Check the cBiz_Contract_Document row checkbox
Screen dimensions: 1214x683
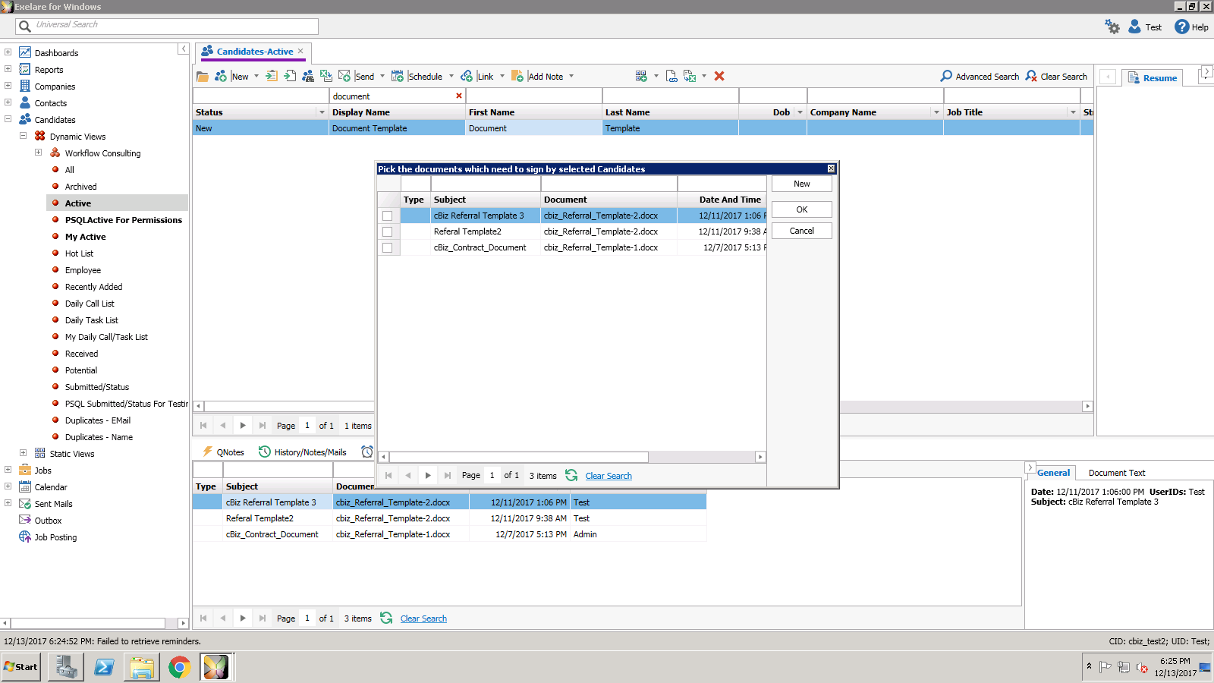388,247
